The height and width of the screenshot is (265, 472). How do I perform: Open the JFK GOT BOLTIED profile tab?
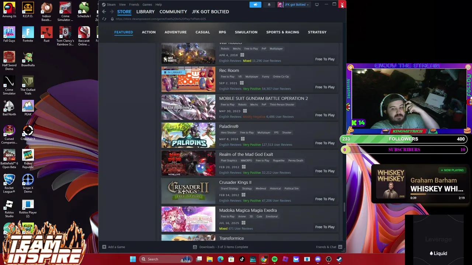click(210, 12)
